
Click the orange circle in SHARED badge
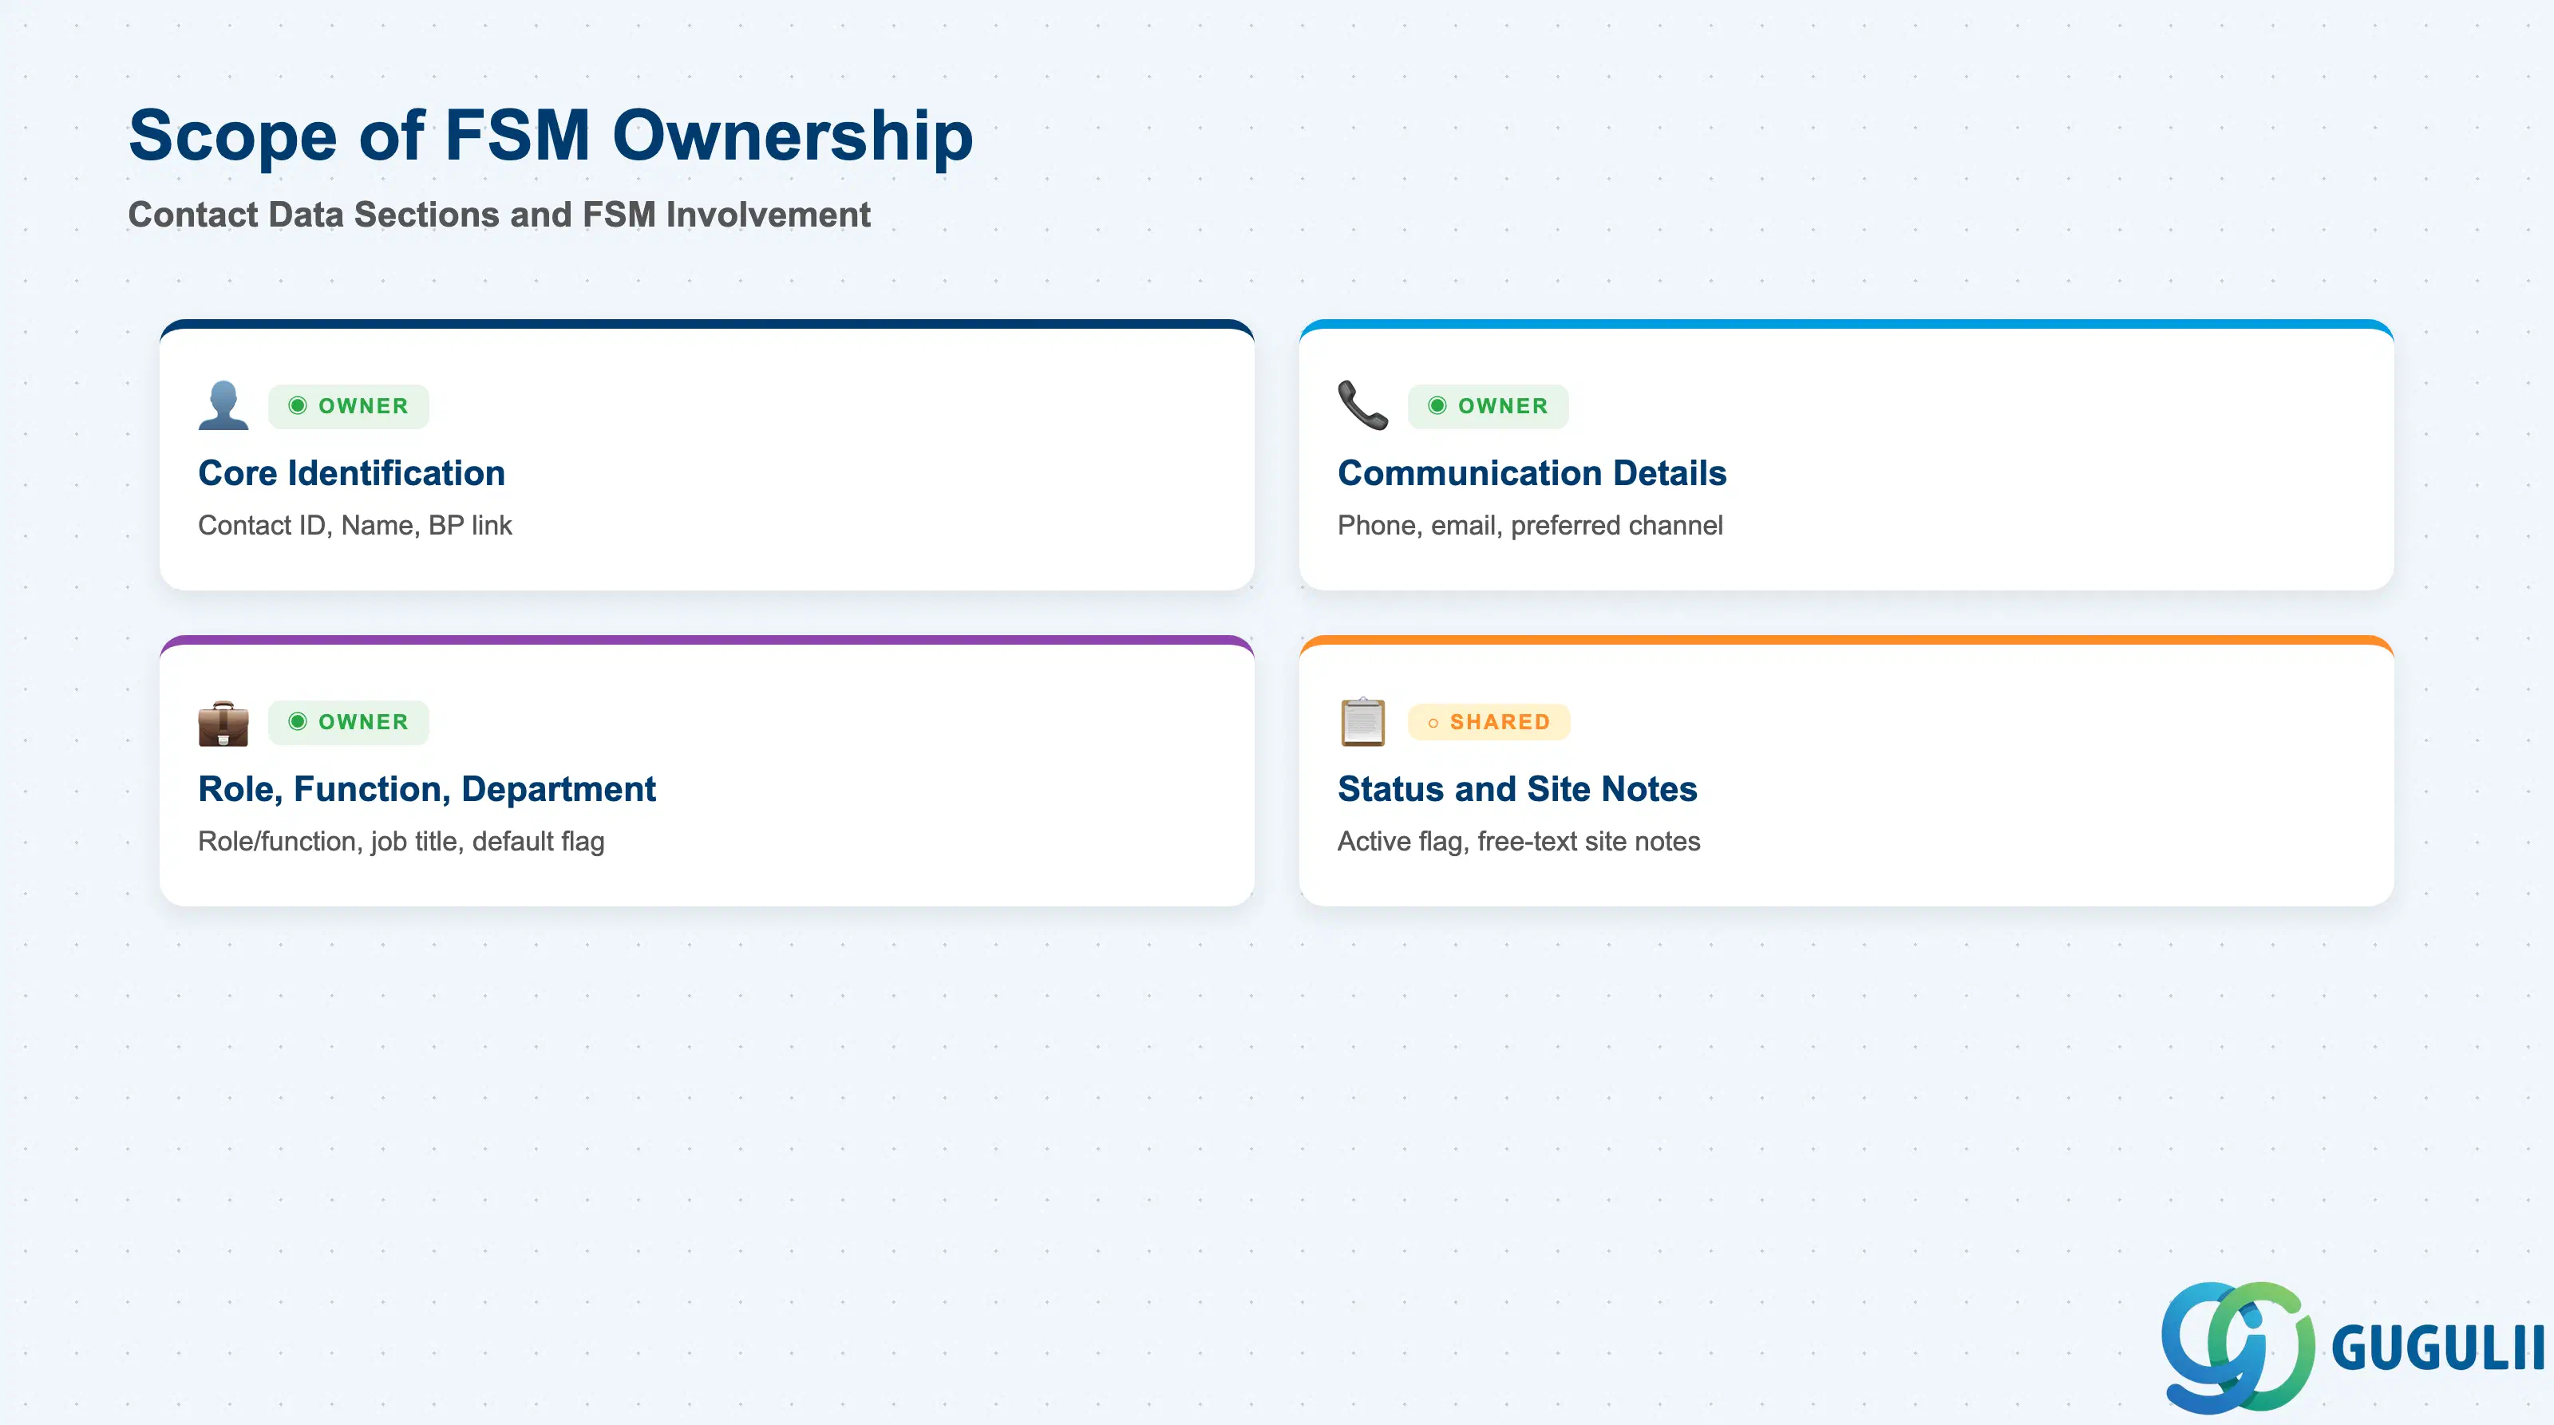1433,724
